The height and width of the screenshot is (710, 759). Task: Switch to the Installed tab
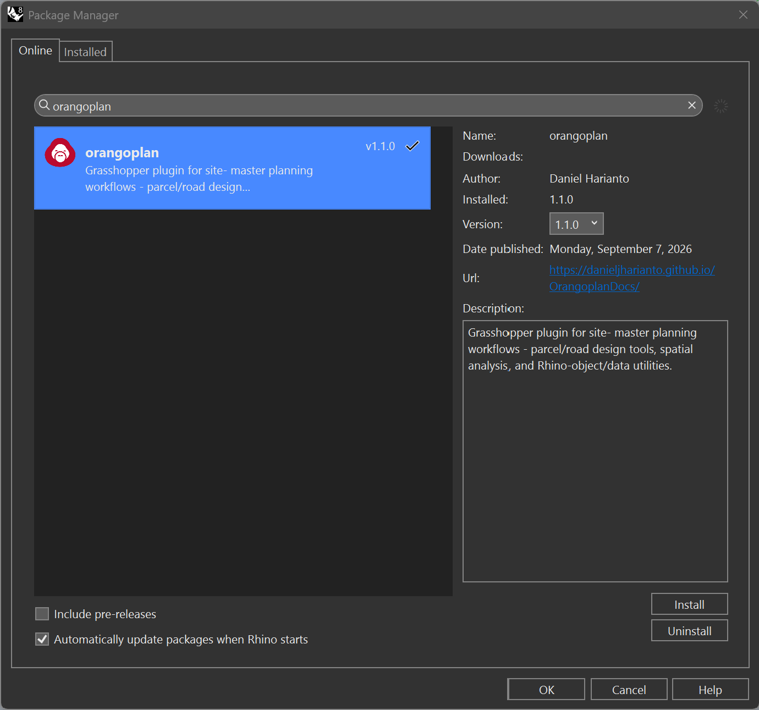point(85,52)
